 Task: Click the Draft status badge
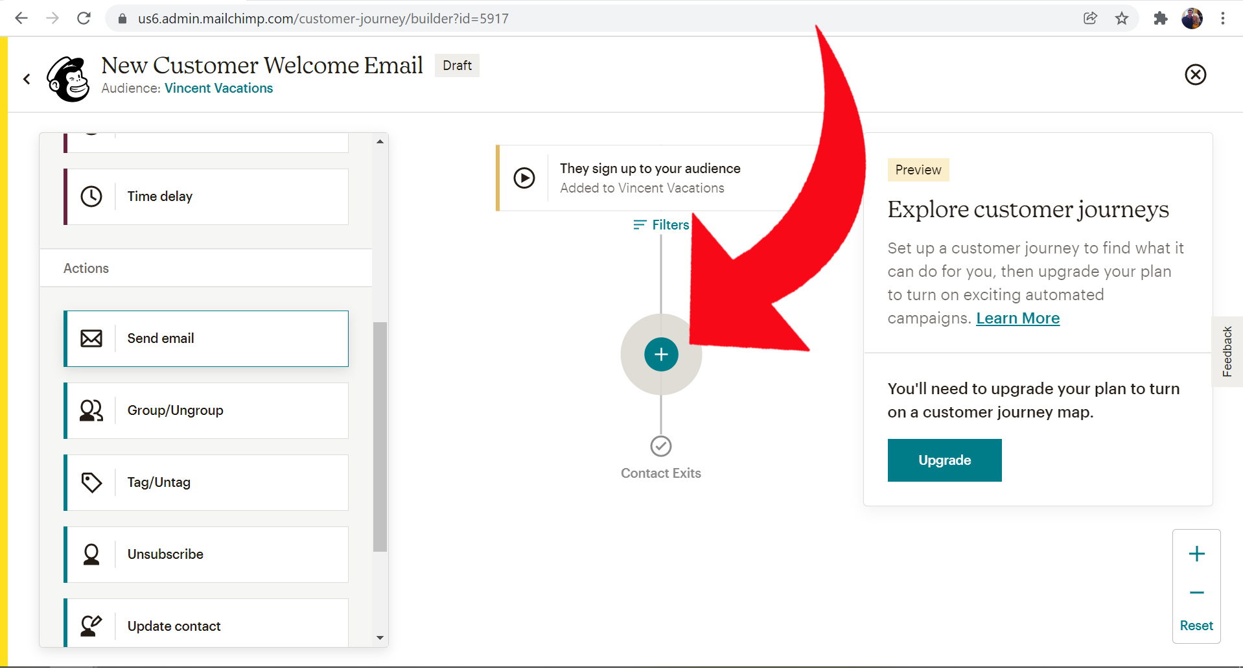point(457,65)
